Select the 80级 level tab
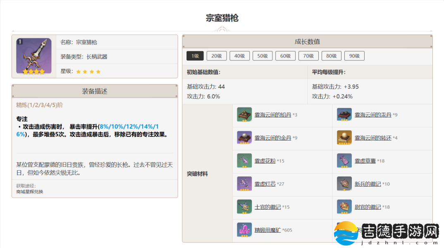The height and width of the screenshot is (248, 444). [331, 56]
